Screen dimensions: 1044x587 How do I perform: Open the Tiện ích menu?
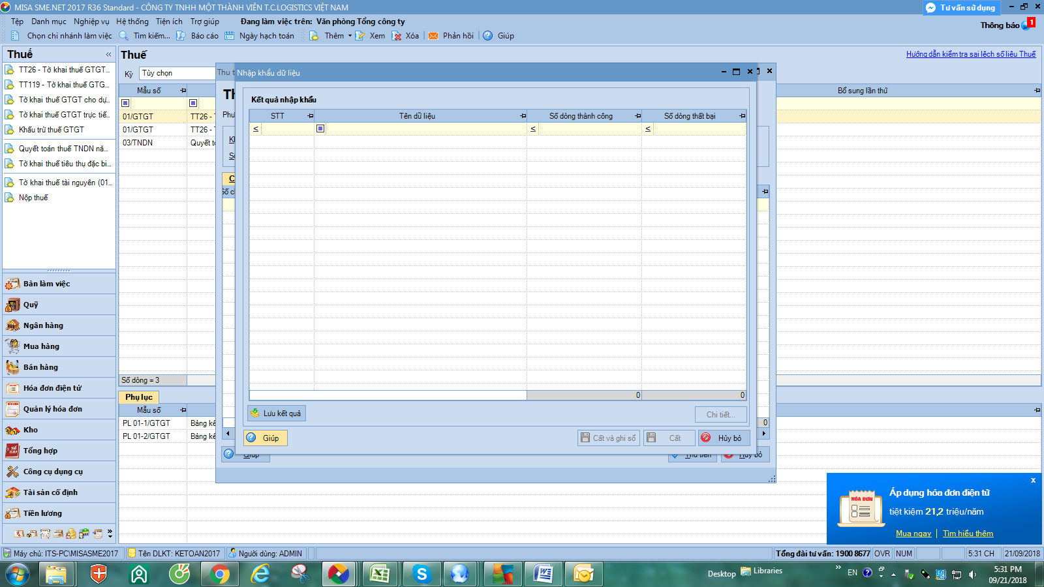(169, 22)
